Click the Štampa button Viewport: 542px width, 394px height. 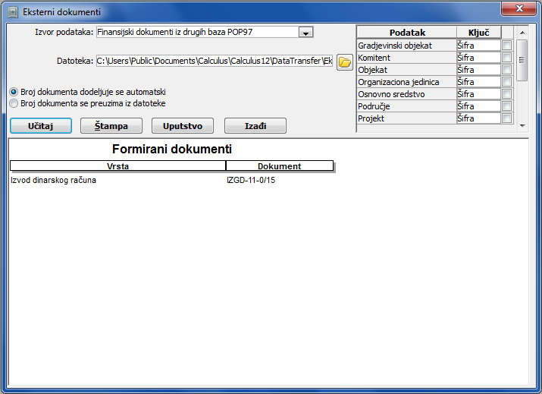pos(111,125)
